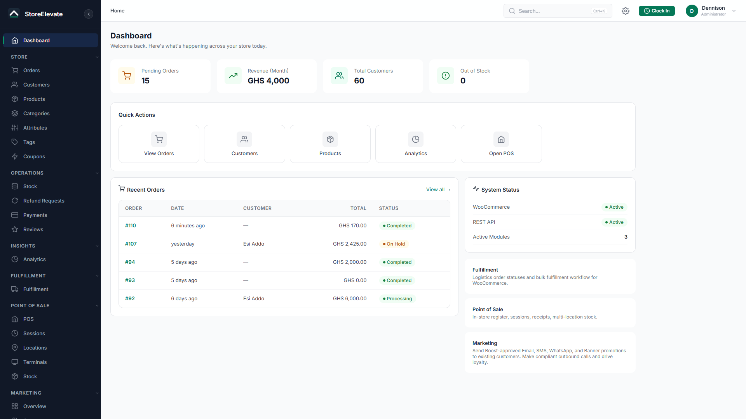Screen dimensions: 746x419
Task: Click the Analytics pie icon in sidebar
Action: (15, 259)
